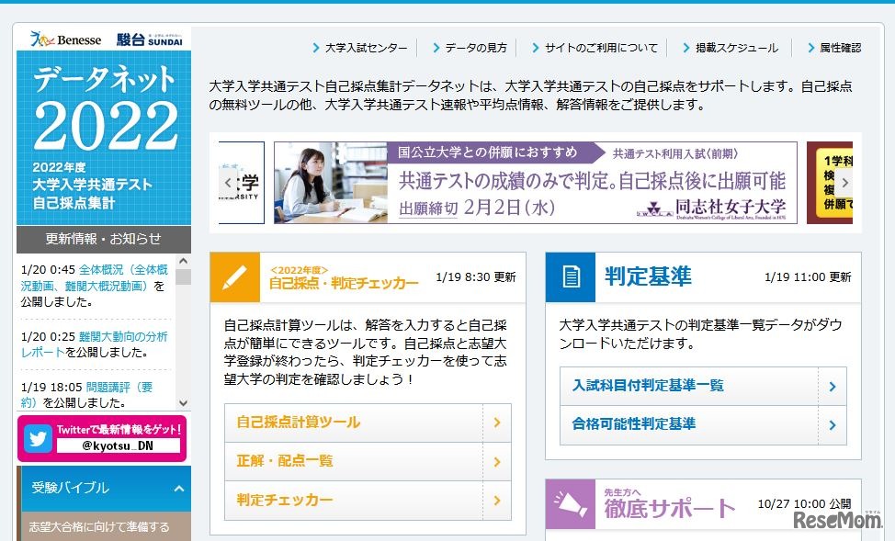Image resolution: width=895 pixels, height=541 pixels.
Task: Click the news list scrollbar thumb
Action: (x=183, y=276)
